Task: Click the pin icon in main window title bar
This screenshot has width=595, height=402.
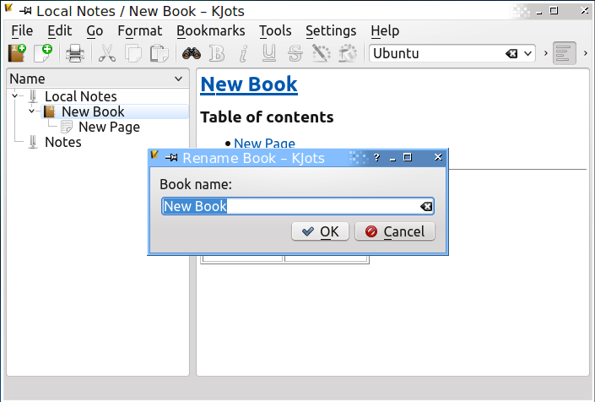Action: pos(25,11)
